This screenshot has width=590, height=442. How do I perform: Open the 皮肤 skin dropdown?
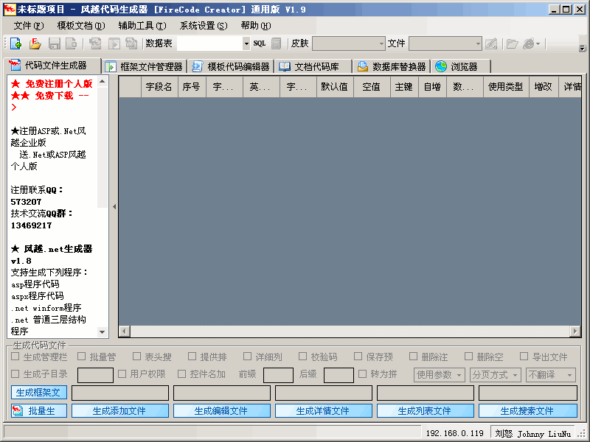pyautogui.click(x=381, y=43)
